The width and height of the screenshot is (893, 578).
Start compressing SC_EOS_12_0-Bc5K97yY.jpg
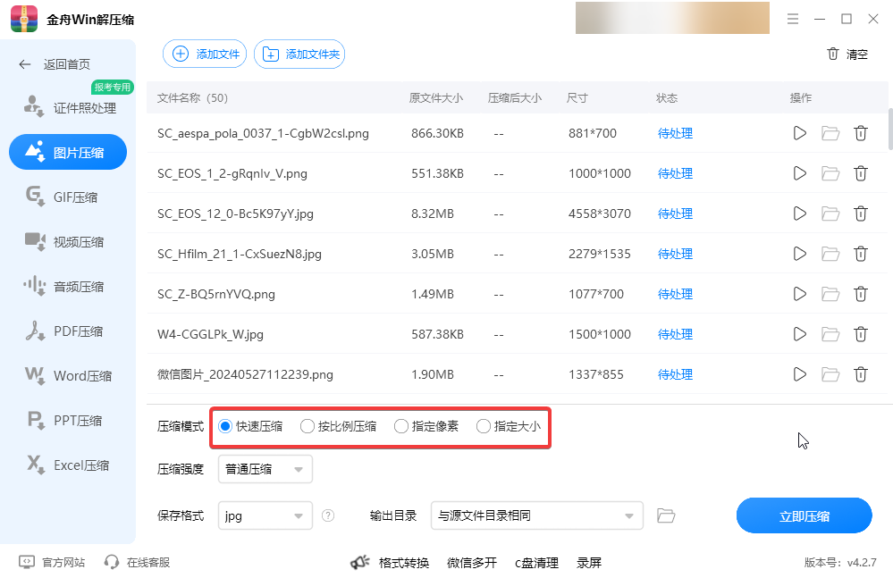(x=800, y=214)
